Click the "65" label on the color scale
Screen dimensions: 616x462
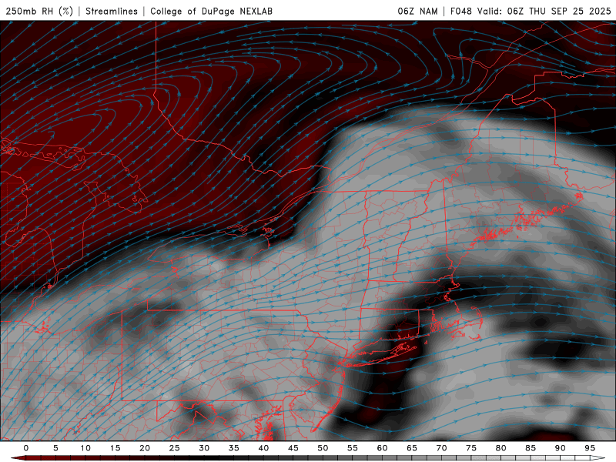pyautogui.click(x=412, y=448)
